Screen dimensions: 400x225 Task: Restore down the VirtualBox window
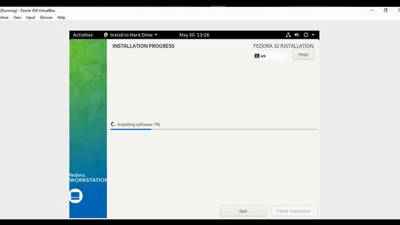click(386, 10)
